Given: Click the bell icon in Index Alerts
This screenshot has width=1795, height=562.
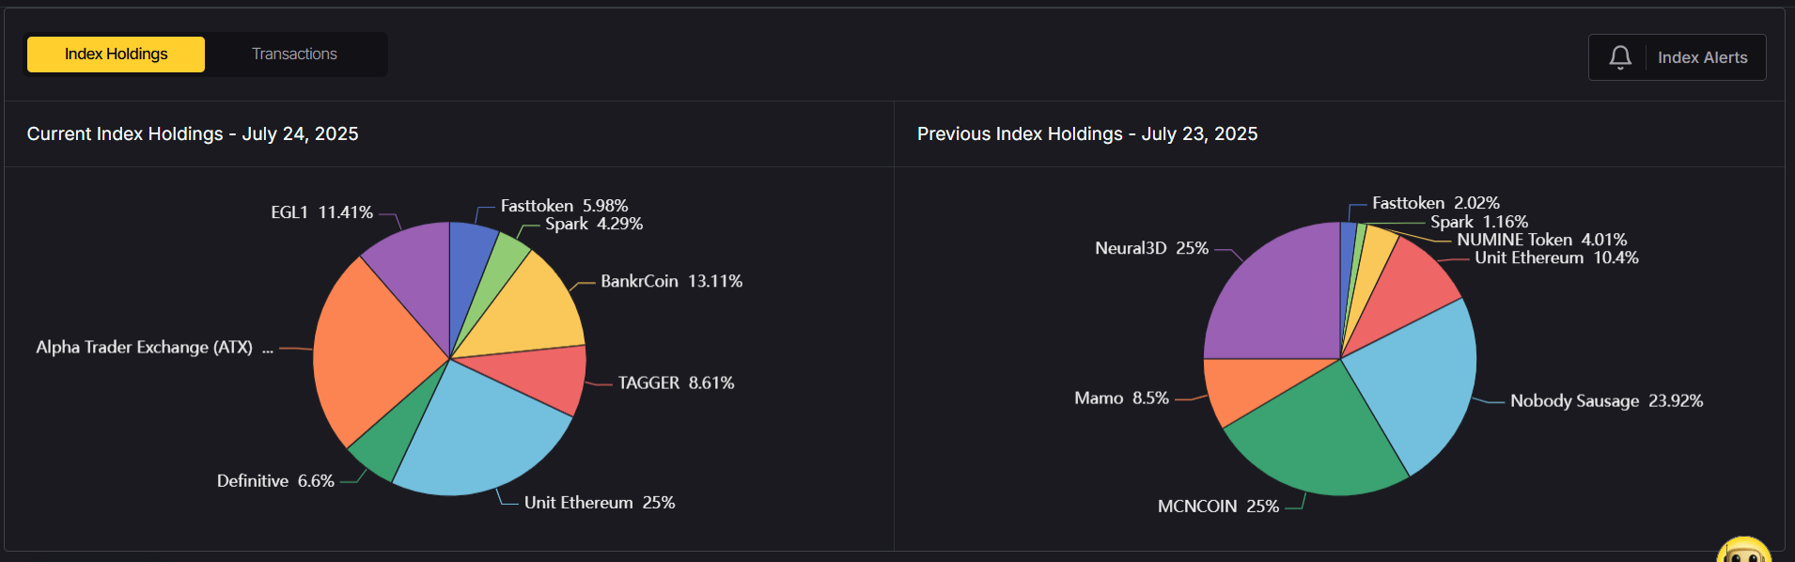Looking at the screenshot, I should [x=1619, y=57].
